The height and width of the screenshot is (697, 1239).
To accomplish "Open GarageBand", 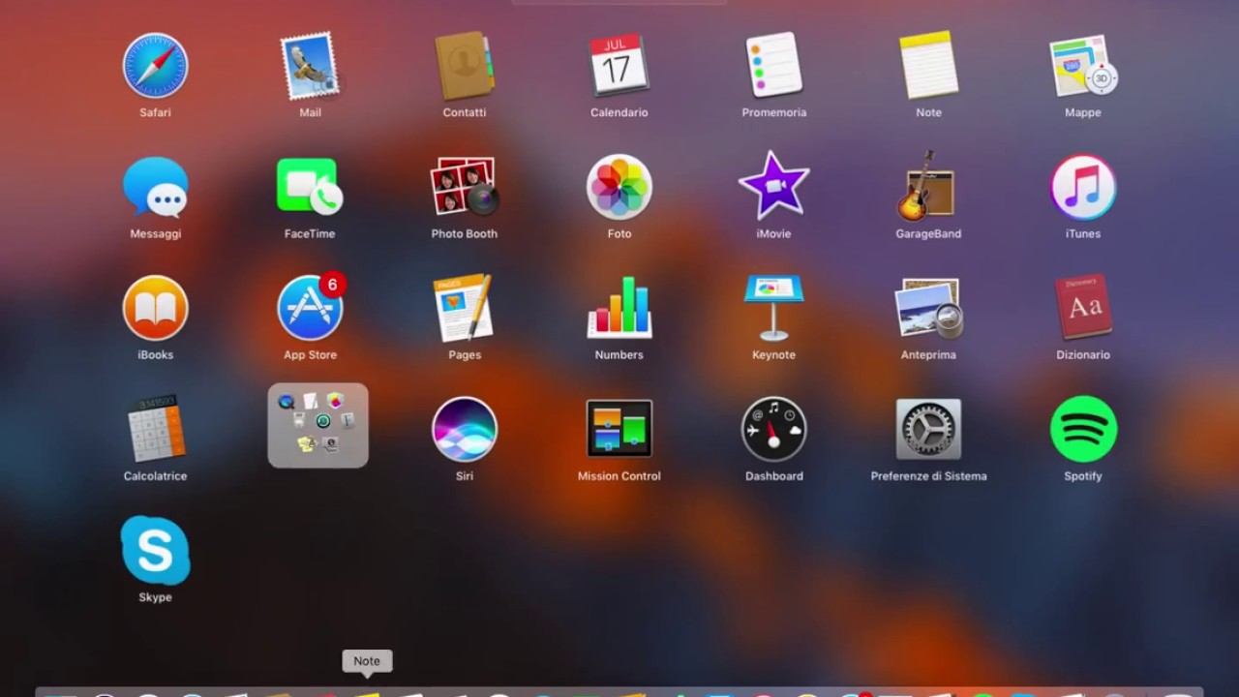I will coord(928,187).
